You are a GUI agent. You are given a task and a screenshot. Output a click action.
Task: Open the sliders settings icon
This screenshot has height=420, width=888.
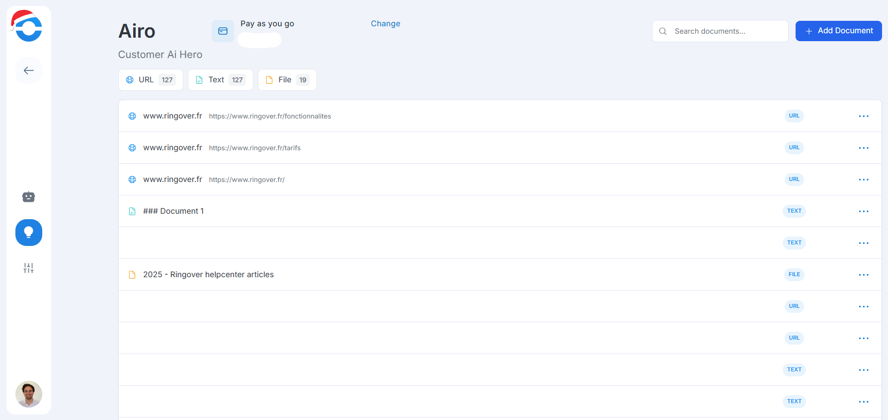(x=29, y=268)
